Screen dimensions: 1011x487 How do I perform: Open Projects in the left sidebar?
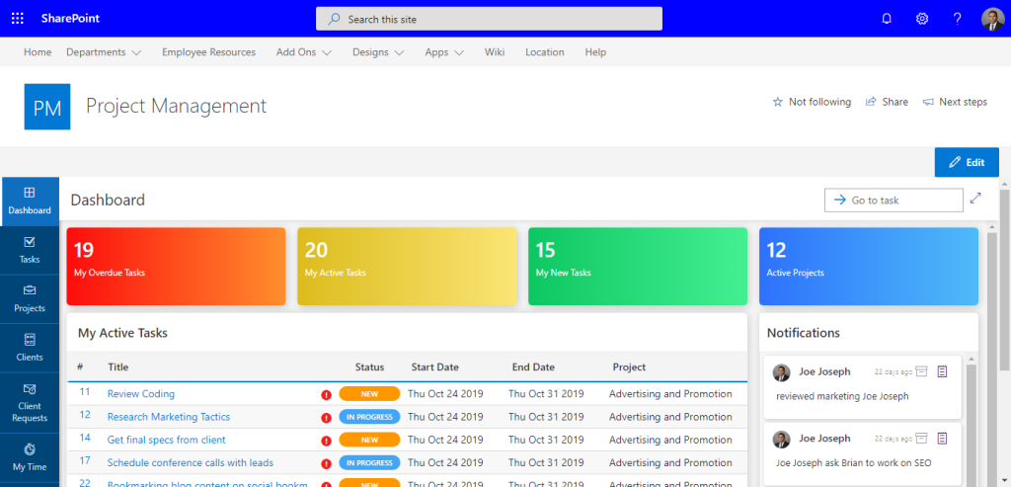(x=30, y=299)
